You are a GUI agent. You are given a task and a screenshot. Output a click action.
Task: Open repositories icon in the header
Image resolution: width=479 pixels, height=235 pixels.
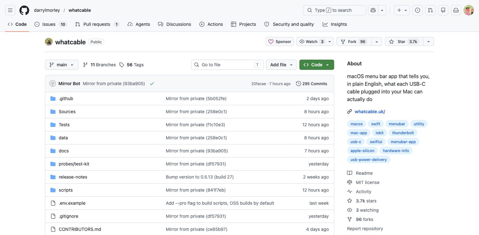[x=443, y=10]
